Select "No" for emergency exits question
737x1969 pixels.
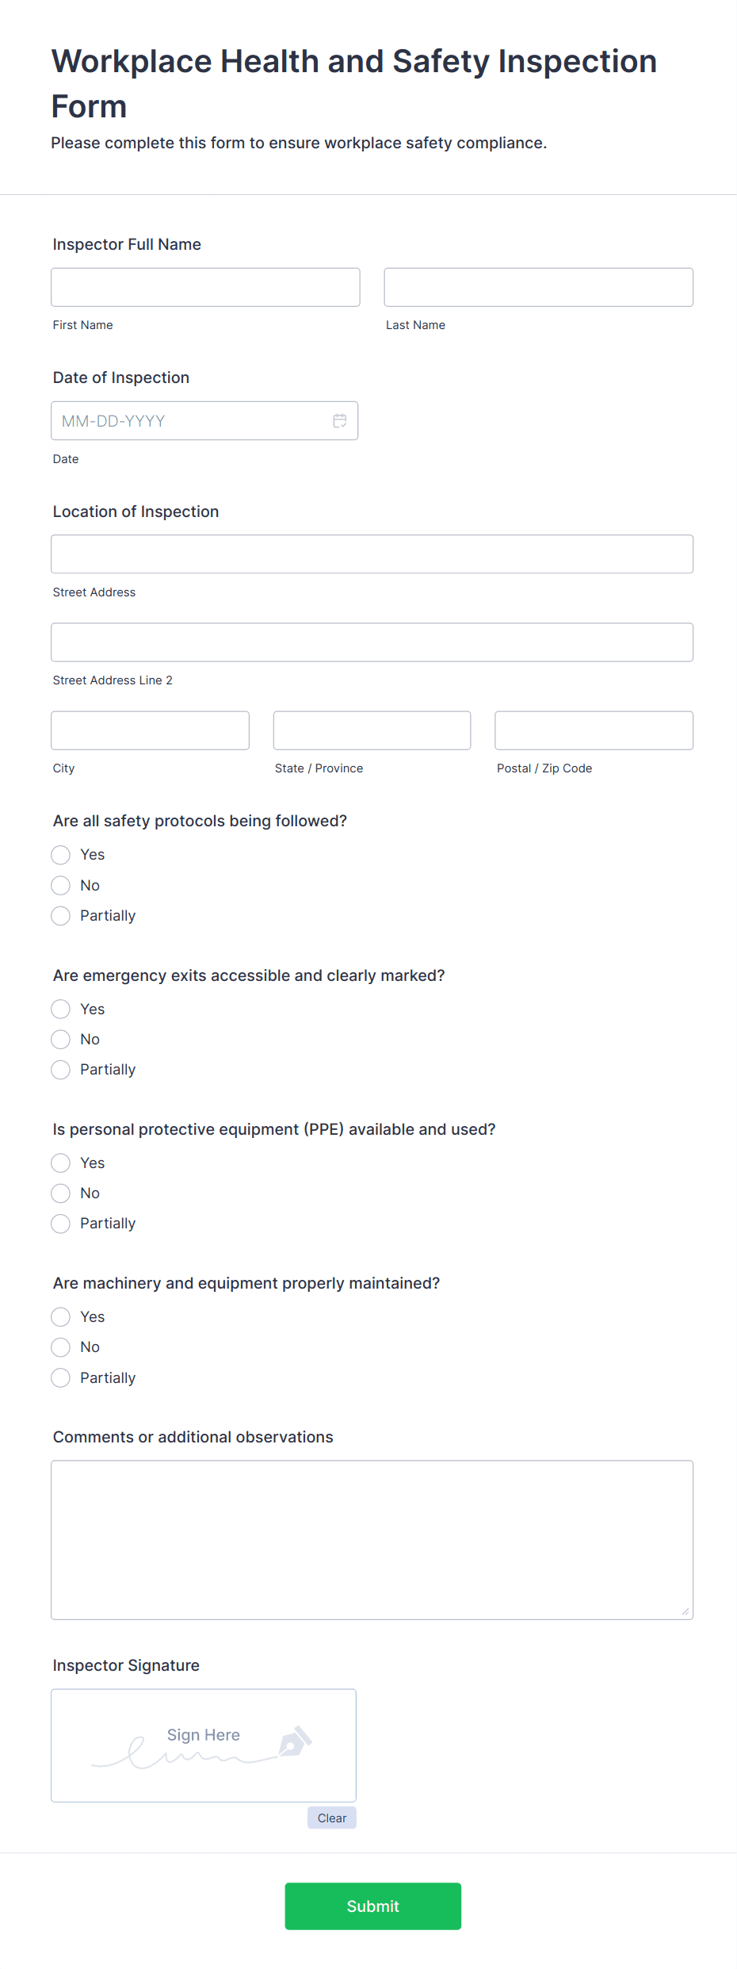(60, 1039)
